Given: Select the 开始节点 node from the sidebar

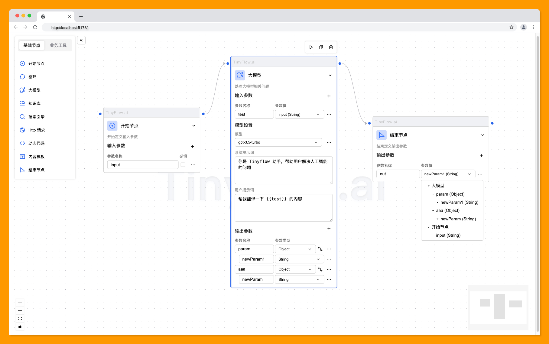Looking at the screenshot, I should tap(33, 63).
